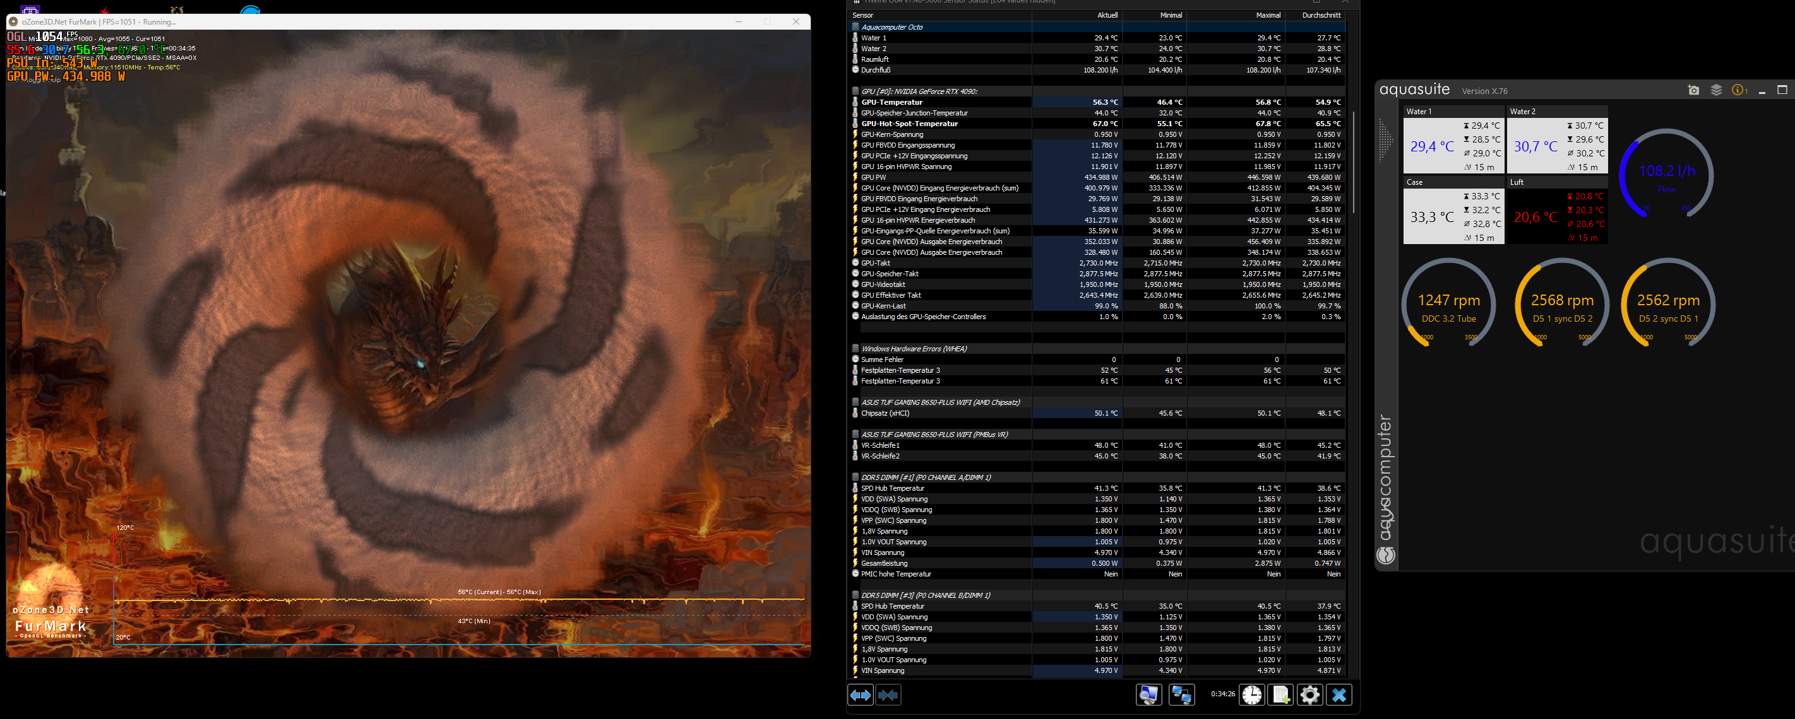Click the Maximal column header
This screenshot has height=719, width=1795.
1268,15
